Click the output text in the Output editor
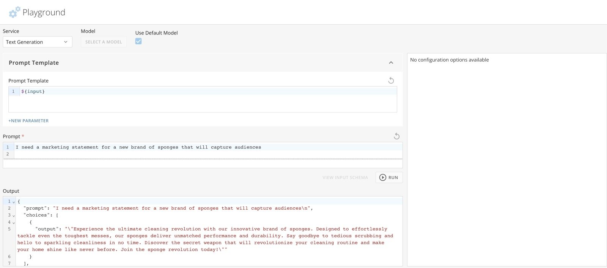 205,239
